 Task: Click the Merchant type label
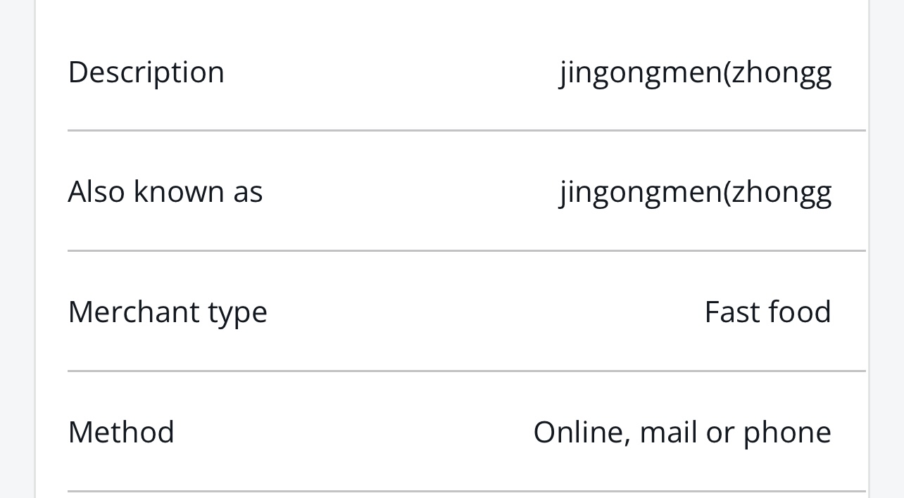tap(168, 312)
